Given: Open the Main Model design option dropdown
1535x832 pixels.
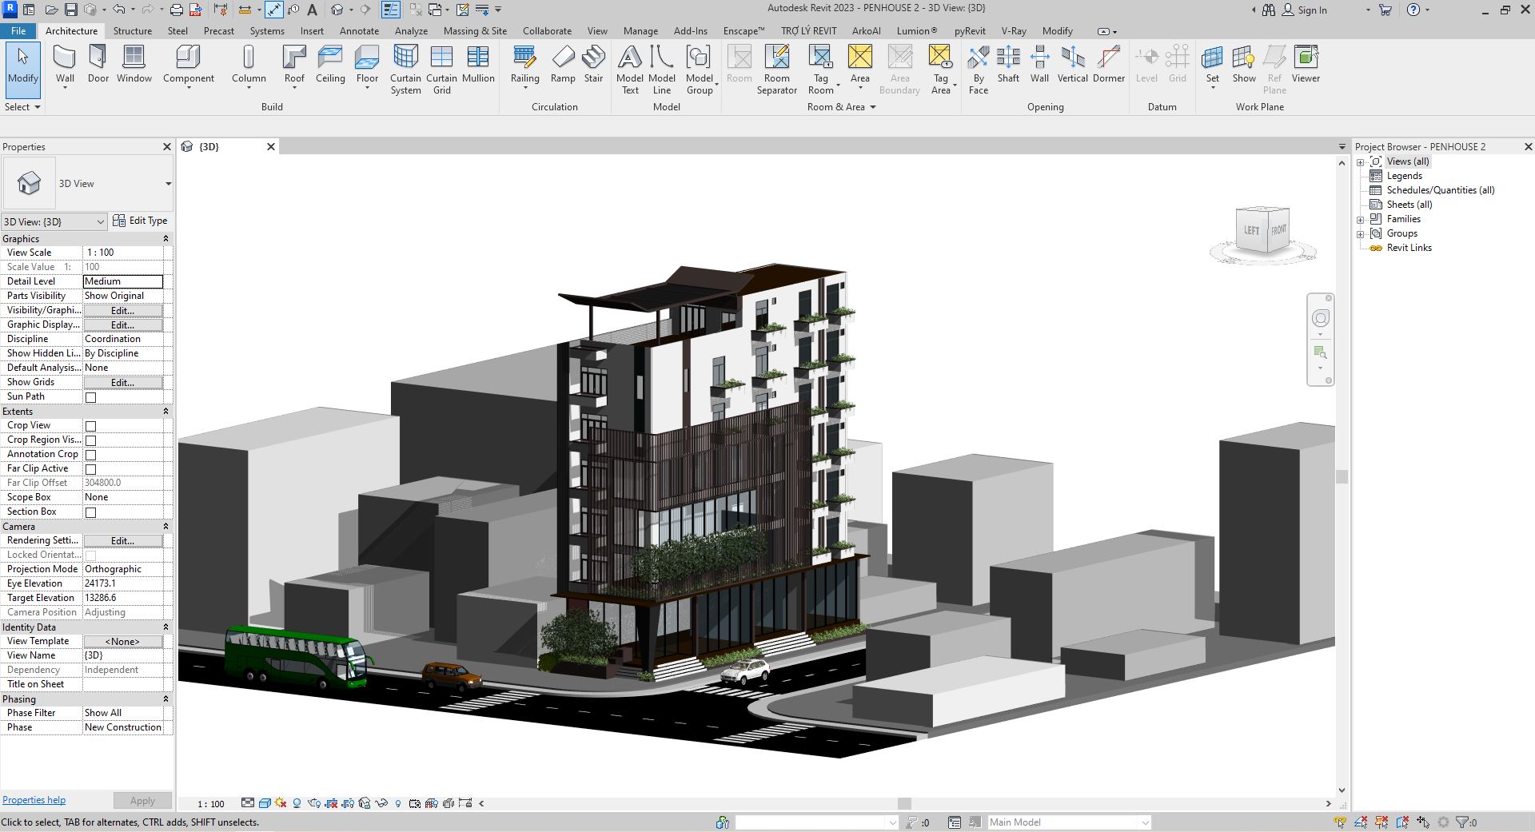Looking at the screenshot, I should pyautogui.click(x=1145, y=822).
